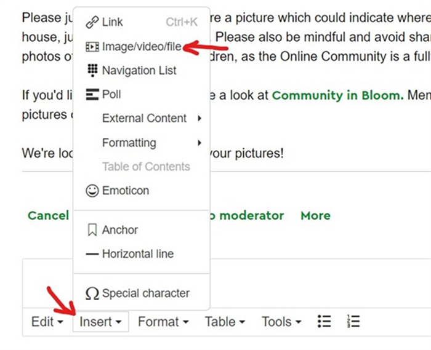This screenshot has height=350, width=431.
Task: Click the Cancel link
Action: (48, 215)
